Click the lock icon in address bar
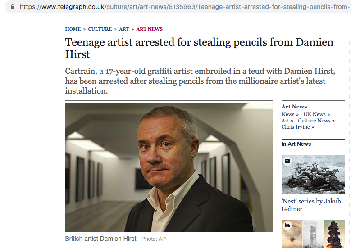The image size is (351, 248). (x=12, y=7)
